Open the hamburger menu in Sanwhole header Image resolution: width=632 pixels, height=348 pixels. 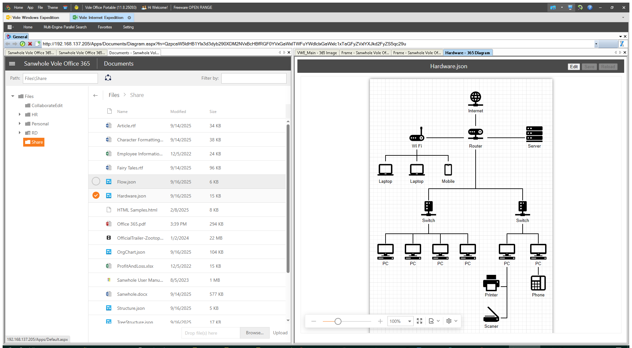point(12,64)
